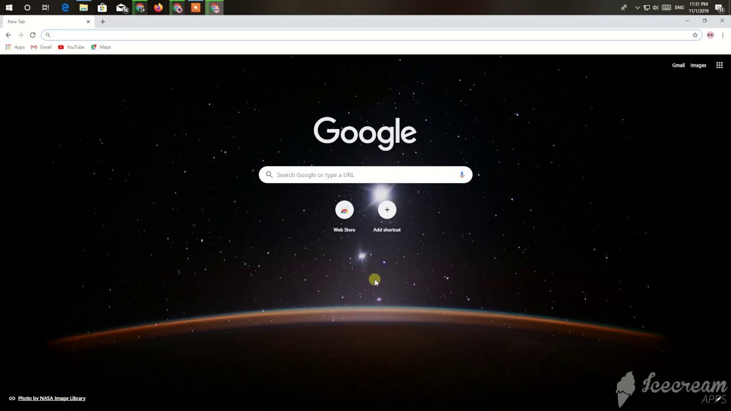This screenshot has height=411, width=731.
Task: Bookmark this tab with the star icon
Action: pyautogui.click(x=695, y=35)
